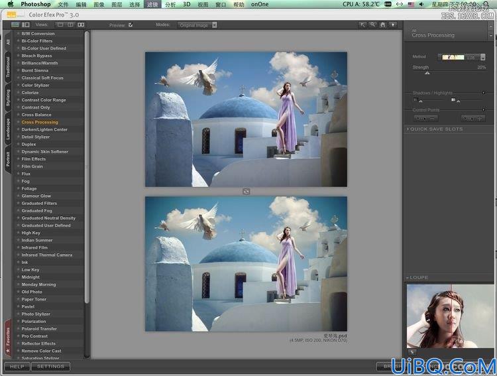497x376 pixels.
Task: Click the Loupe preview thumbnail
Action: [451, 316]
